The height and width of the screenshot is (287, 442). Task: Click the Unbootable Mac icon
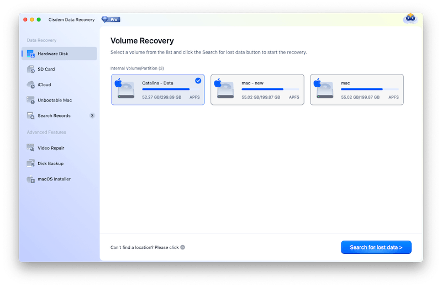coord(31,100)
